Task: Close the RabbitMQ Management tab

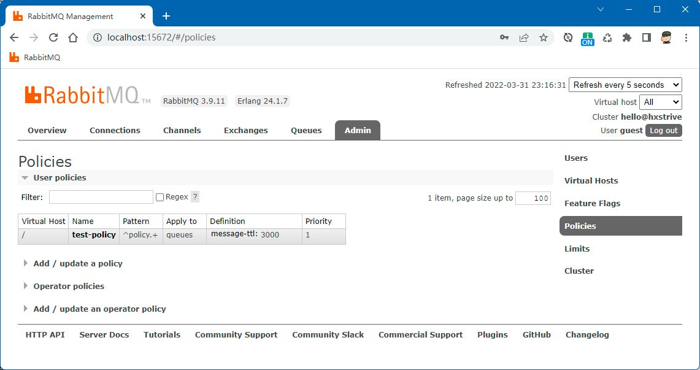Action: coord(143,16)
